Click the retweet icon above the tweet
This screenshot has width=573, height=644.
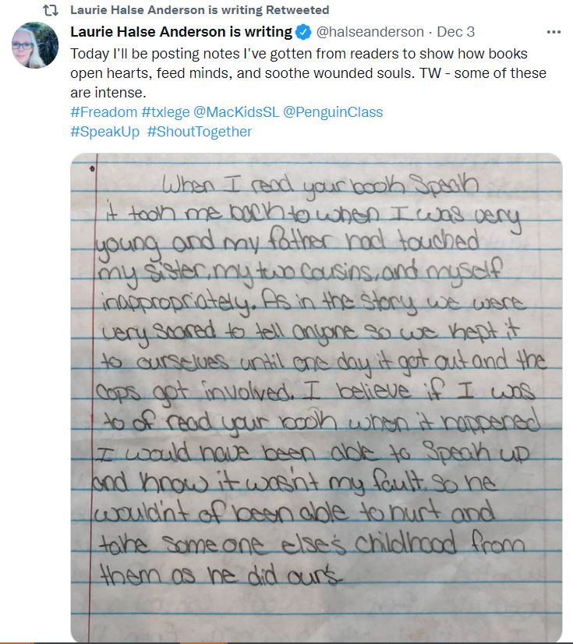(49, 11)
